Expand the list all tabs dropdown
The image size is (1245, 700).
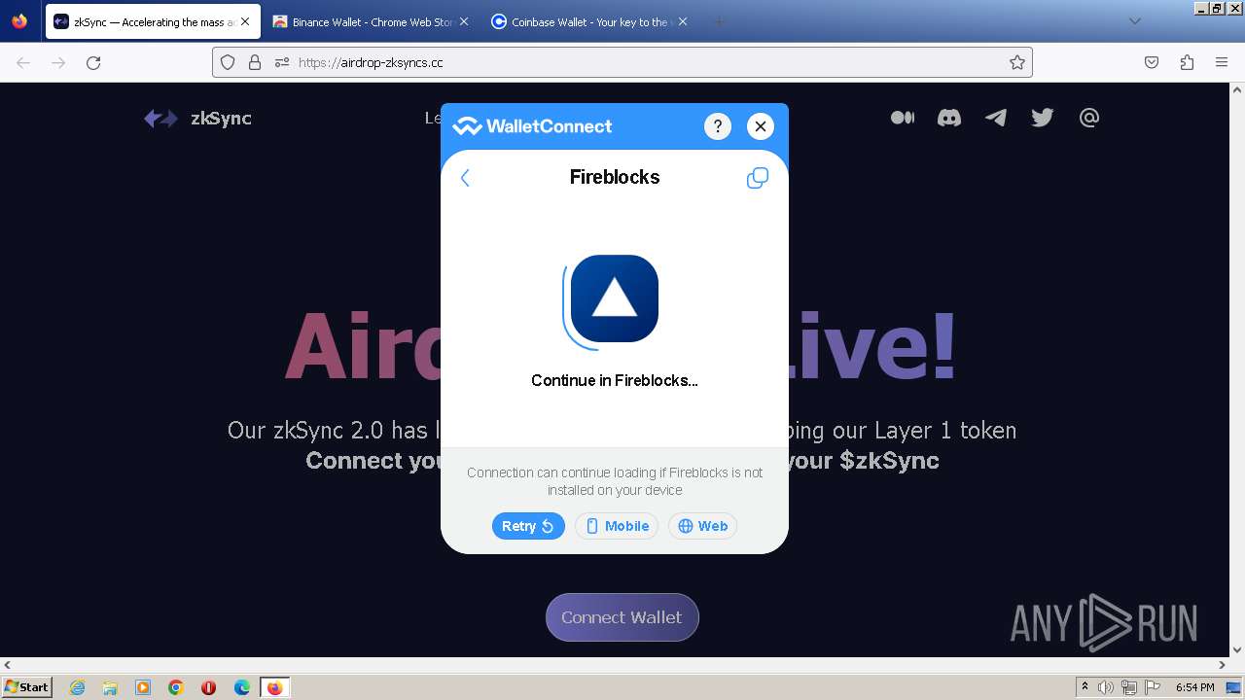1134,21
